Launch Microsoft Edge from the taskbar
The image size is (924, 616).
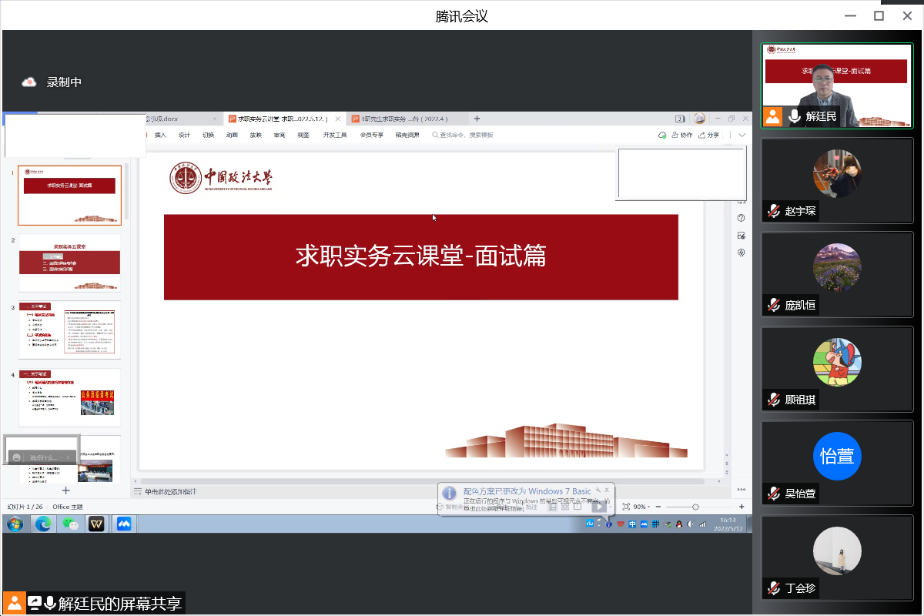[x=42, y=524]
